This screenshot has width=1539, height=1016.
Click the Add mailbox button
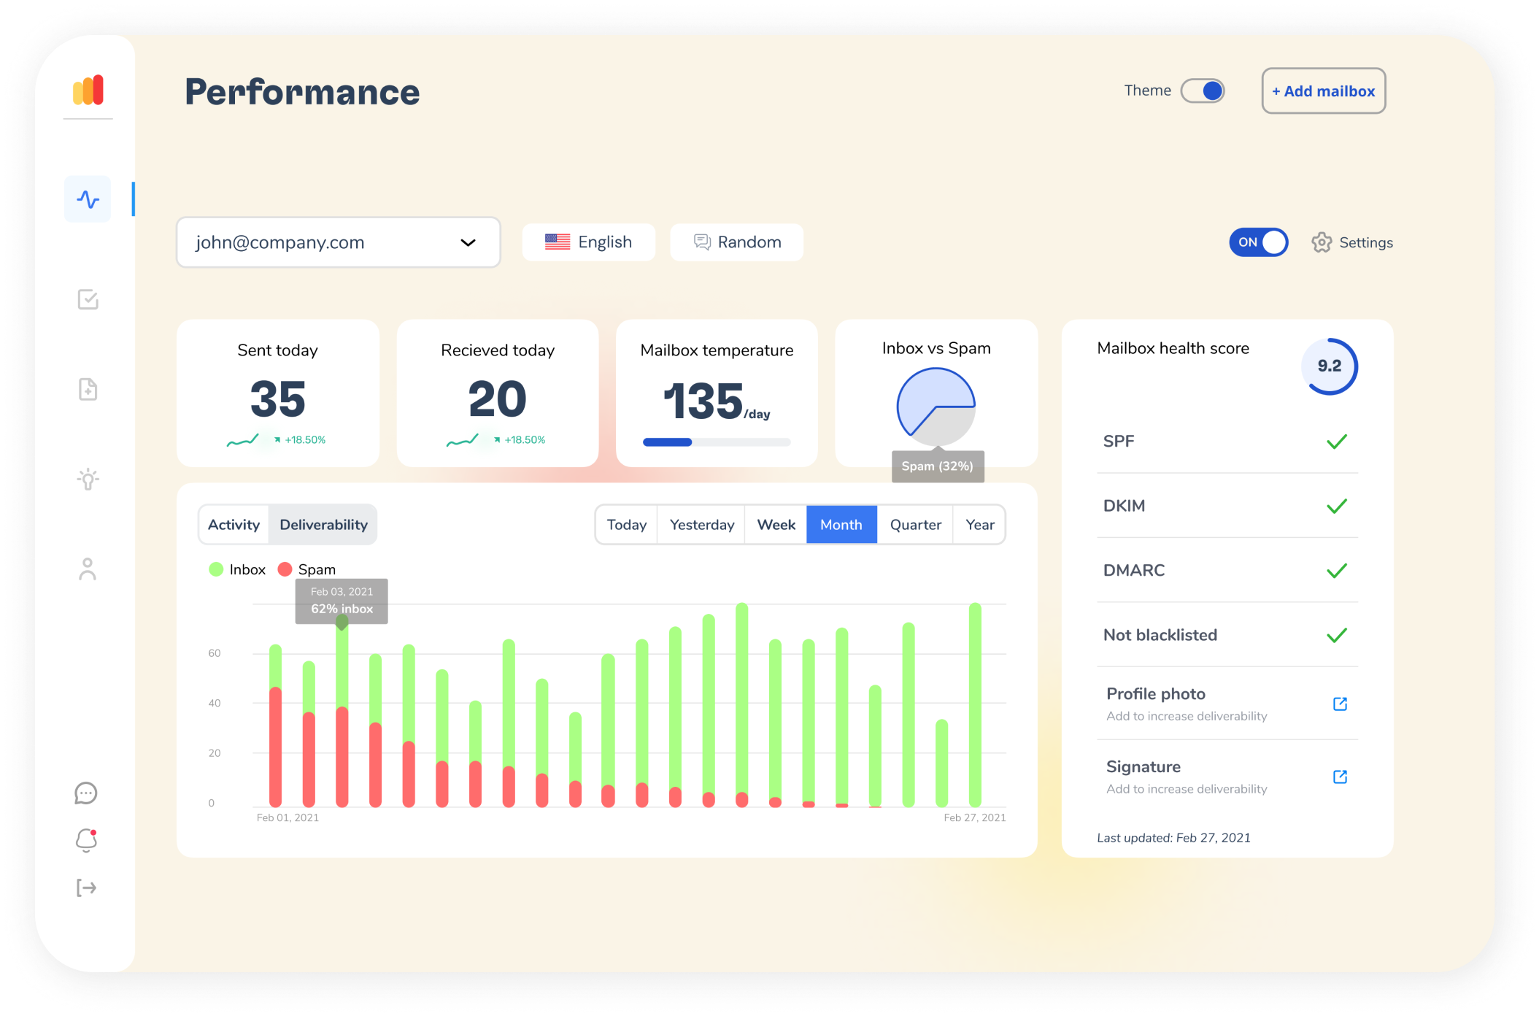[x=1323, y=91]
